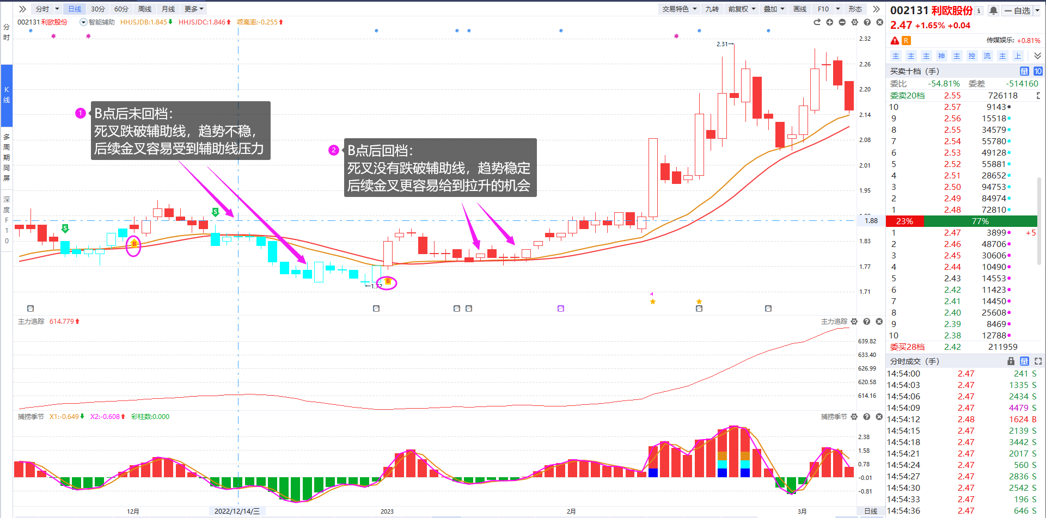Open 捕捞季节 indicator settings gear
The width and height of the screenshot is (1046, 518).
[x=854, y=417]
